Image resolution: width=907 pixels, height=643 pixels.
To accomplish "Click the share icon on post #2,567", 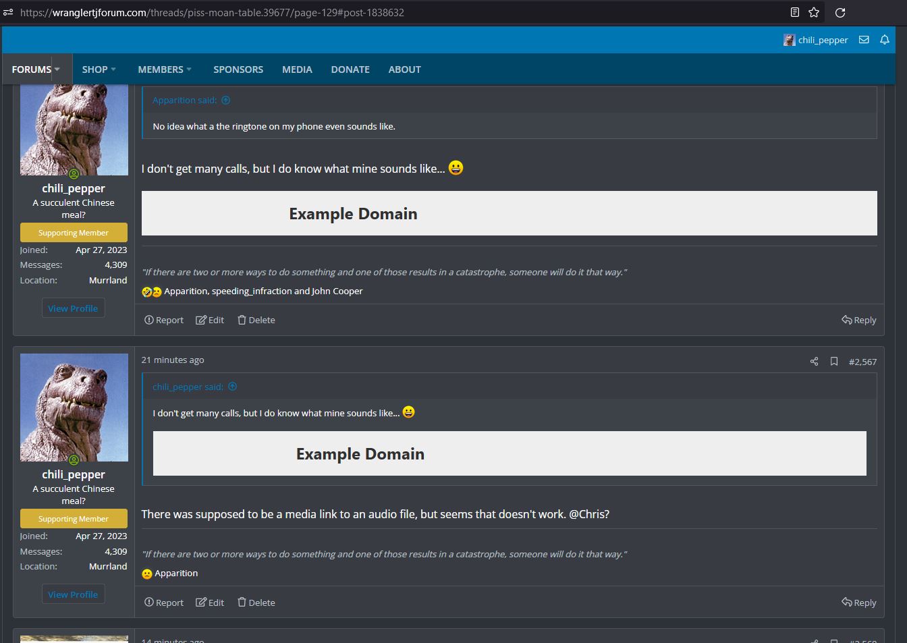I will tap(814, 362).
